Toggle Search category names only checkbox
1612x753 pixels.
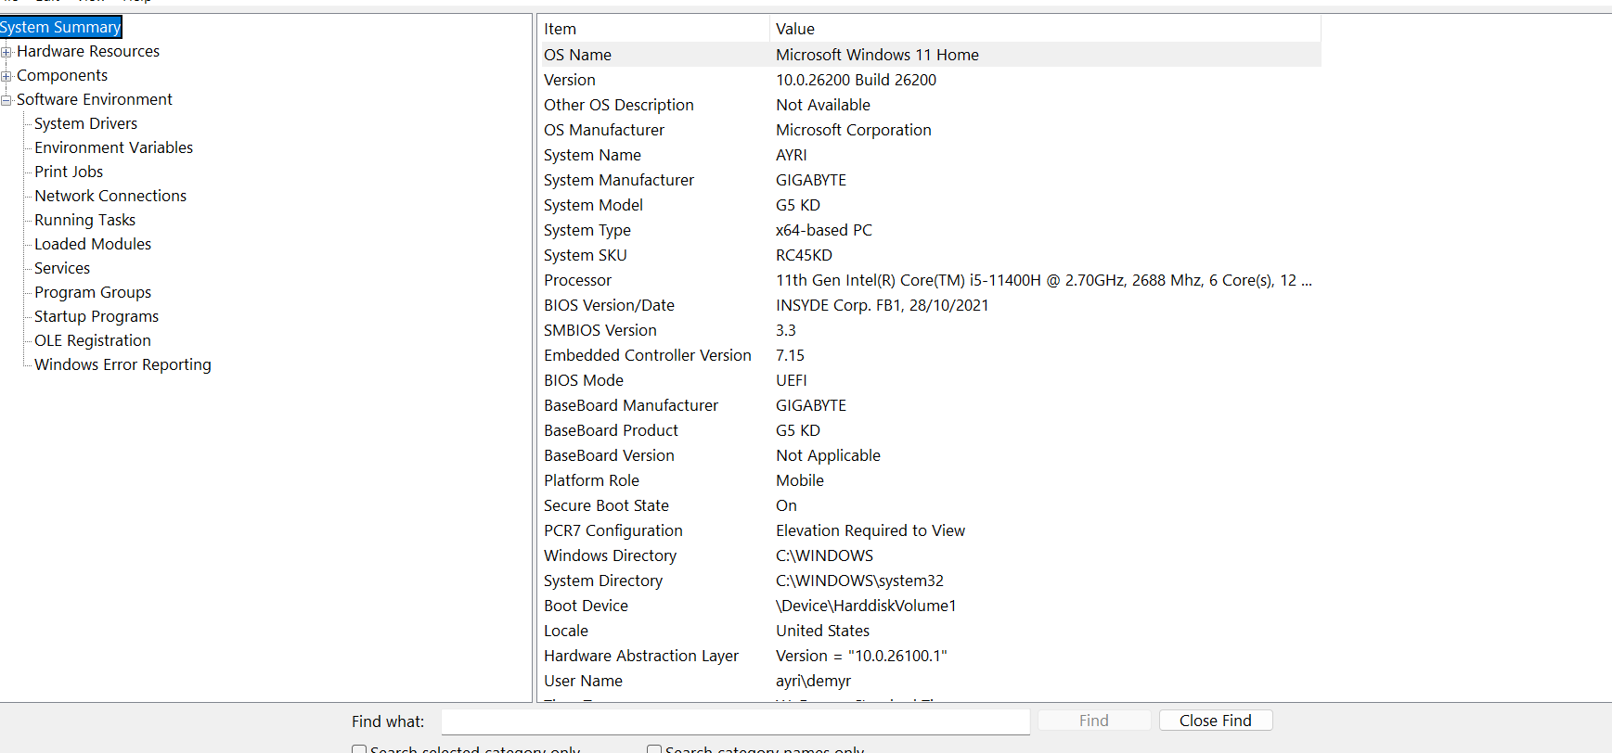[654, 750]
